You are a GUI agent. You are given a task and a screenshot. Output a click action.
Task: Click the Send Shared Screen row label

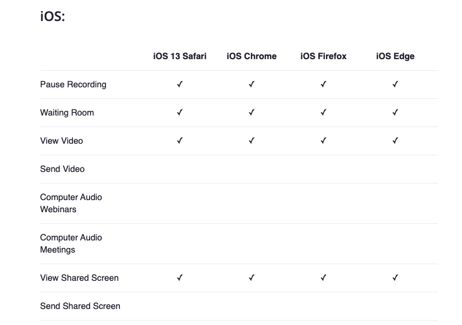pos(80,306)
